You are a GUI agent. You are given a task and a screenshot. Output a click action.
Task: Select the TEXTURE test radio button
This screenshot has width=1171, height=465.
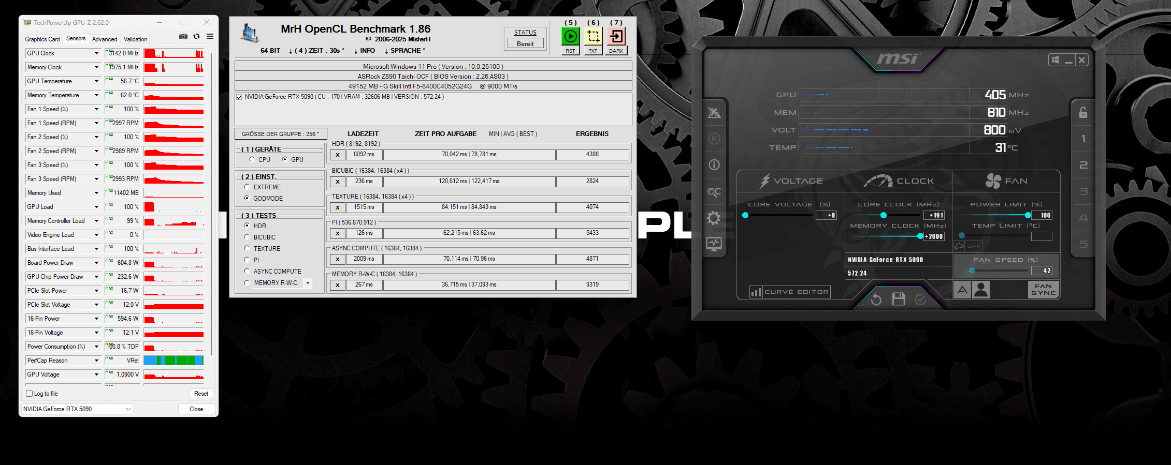pyautogui.click(x=247, y=248)
